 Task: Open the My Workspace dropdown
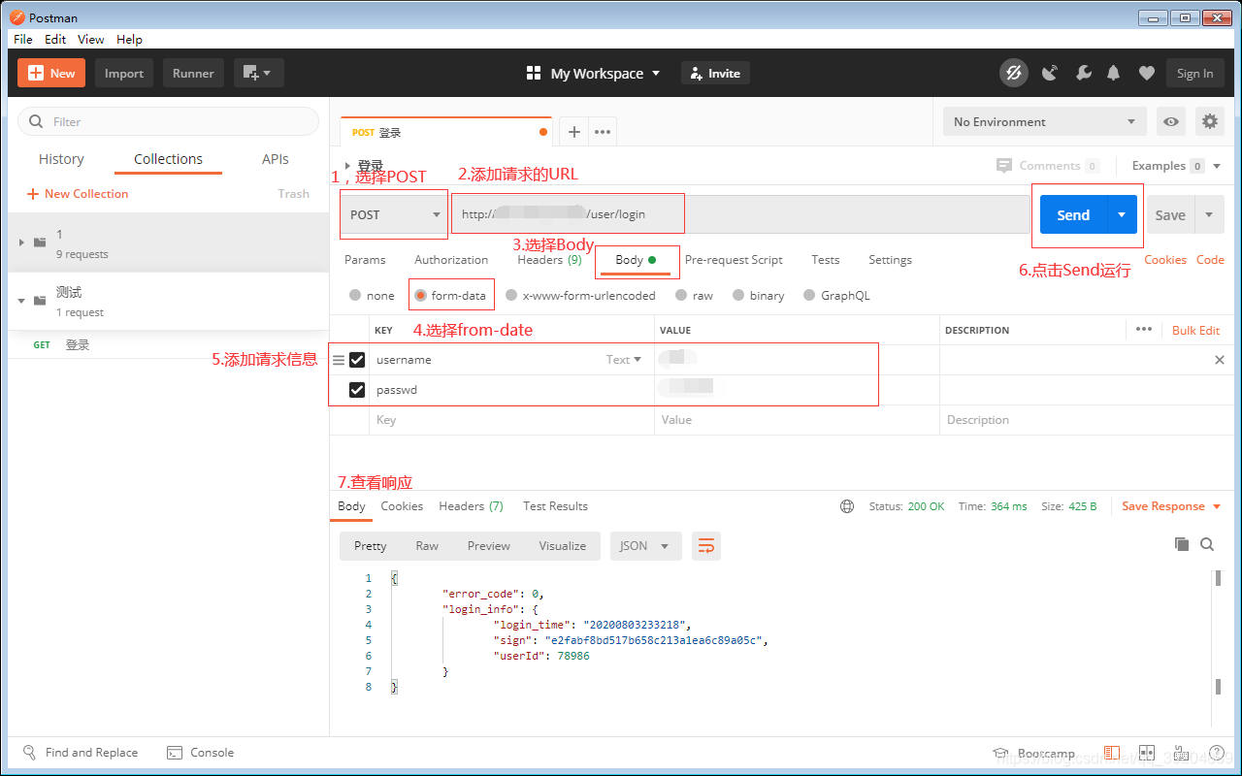[x=605, y=73]
